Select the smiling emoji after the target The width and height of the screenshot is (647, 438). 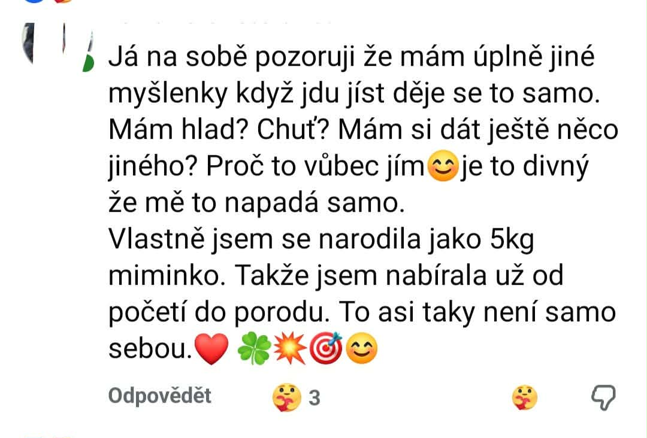click(x=361, y=349)
